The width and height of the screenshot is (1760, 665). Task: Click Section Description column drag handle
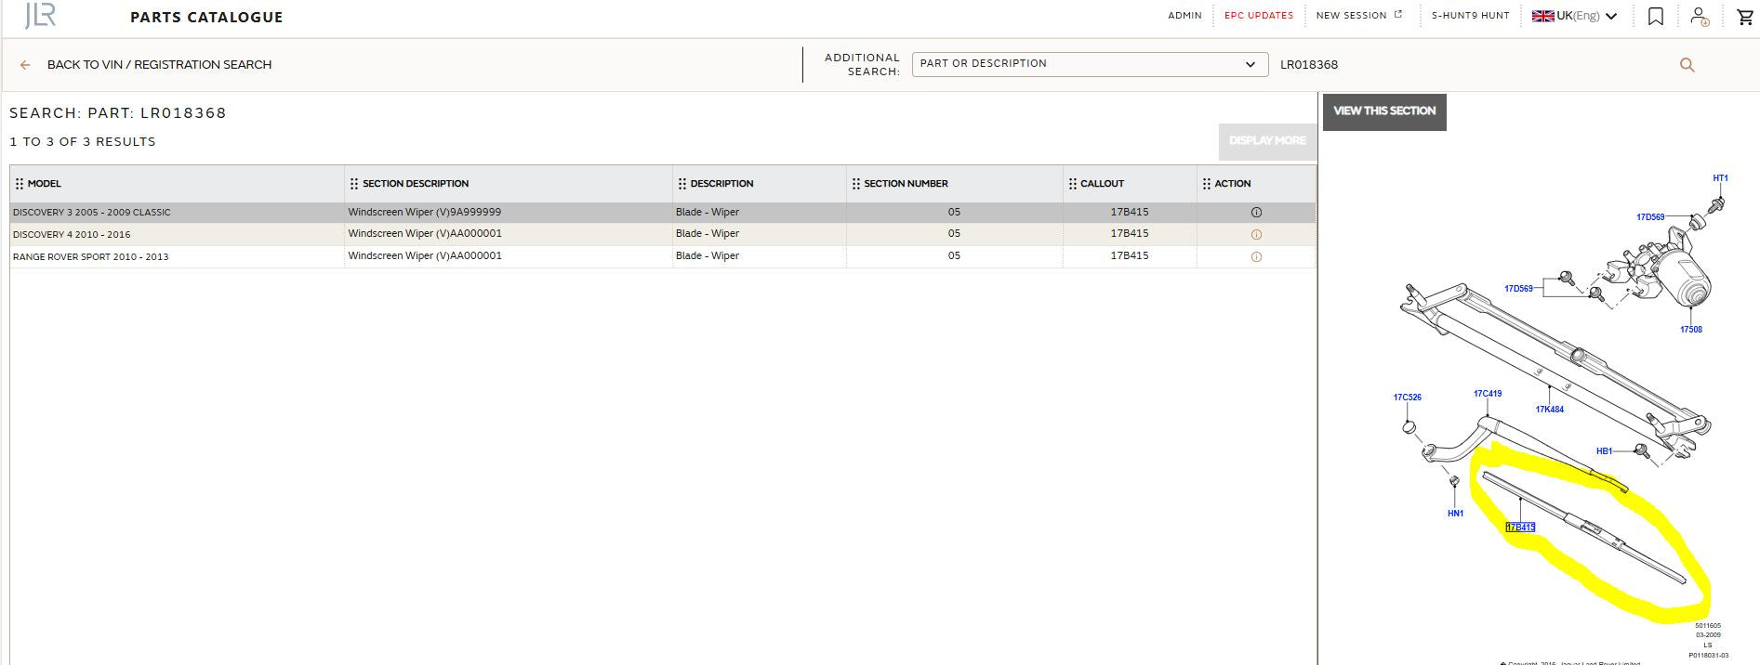(x=354, y=184)
